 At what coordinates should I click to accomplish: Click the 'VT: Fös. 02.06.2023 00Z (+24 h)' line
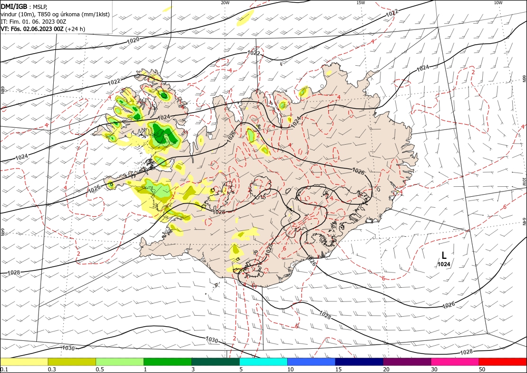[43, 29]
